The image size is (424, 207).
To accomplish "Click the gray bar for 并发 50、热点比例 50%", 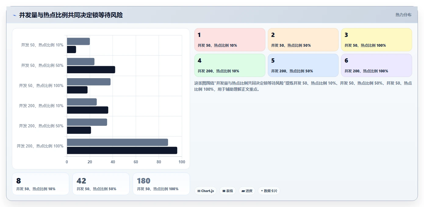I will pyautogui.click(x=81, y=62).
